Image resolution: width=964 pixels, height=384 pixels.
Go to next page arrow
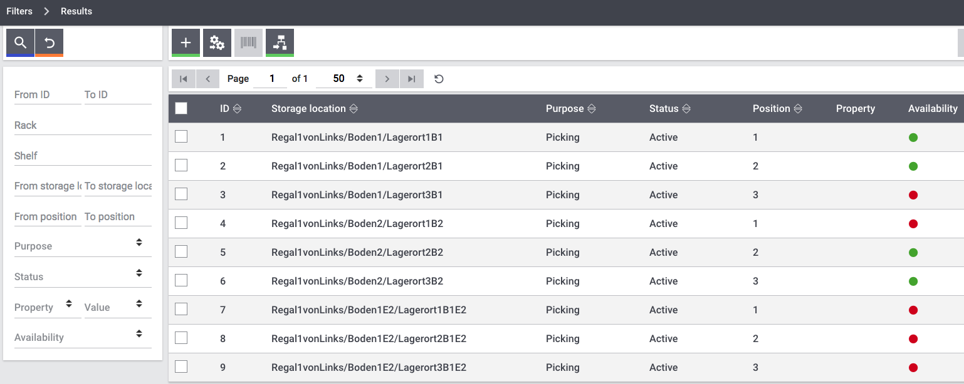pyautogui.click(x=387, y=79)
